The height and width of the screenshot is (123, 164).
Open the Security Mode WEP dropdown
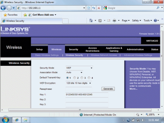79,68
